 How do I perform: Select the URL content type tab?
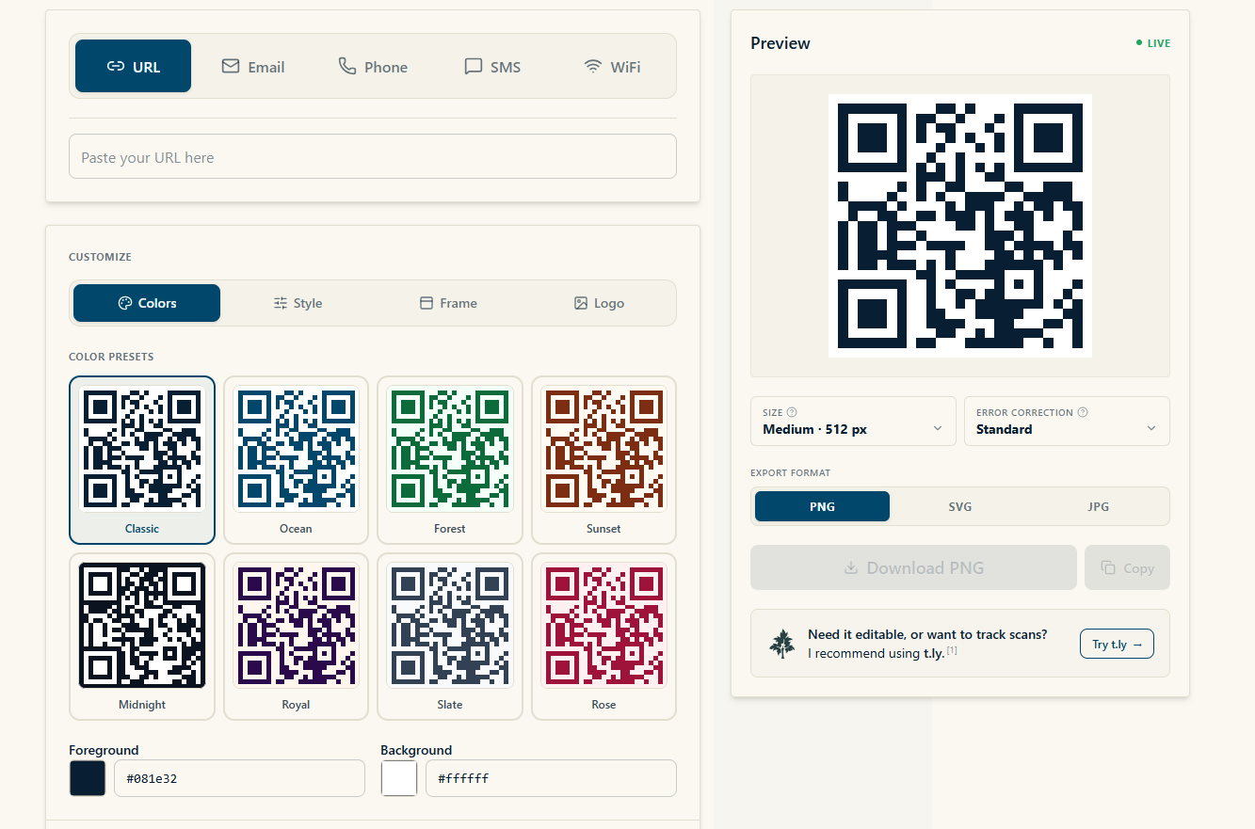(133, 66)
